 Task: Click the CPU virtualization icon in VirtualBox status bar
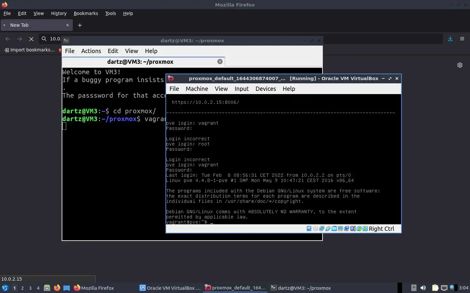point(352,229)
